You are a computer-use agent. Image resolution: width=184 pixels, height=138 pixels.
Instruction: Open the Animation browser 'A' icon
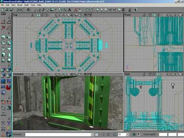[69, 10]
